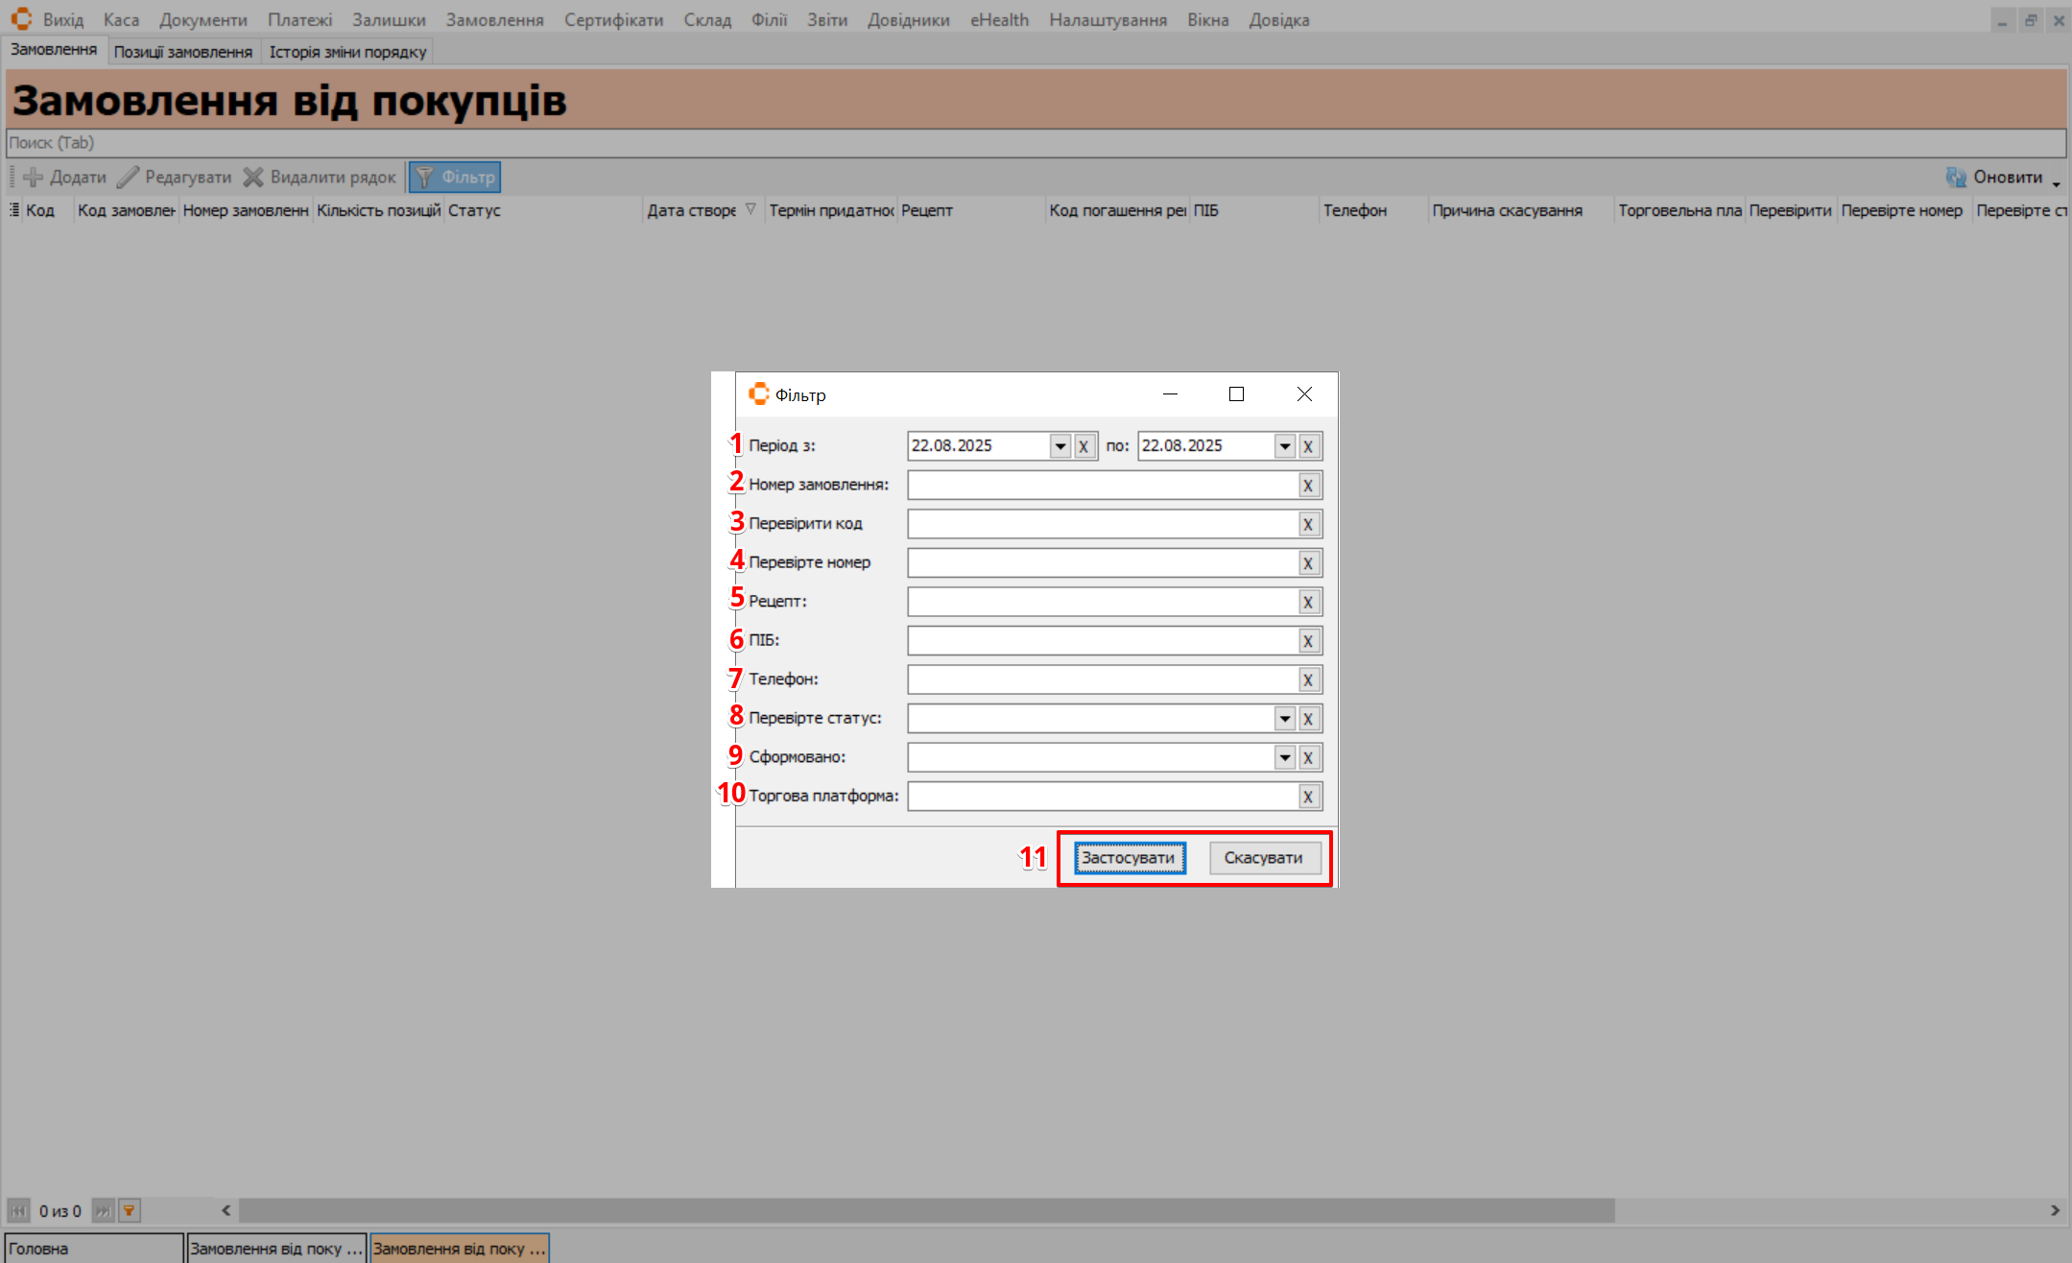The width and height of the screenshot is (2072, 1263).
Task: Click the horizontal scrollbar thumb
Action: (x=926, y=1211)
